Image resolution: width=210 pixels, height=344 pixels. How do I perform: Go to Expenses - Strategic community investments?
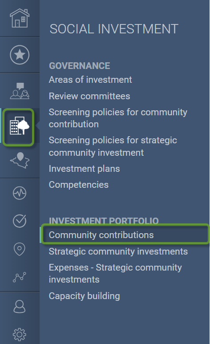pos(115,273)
